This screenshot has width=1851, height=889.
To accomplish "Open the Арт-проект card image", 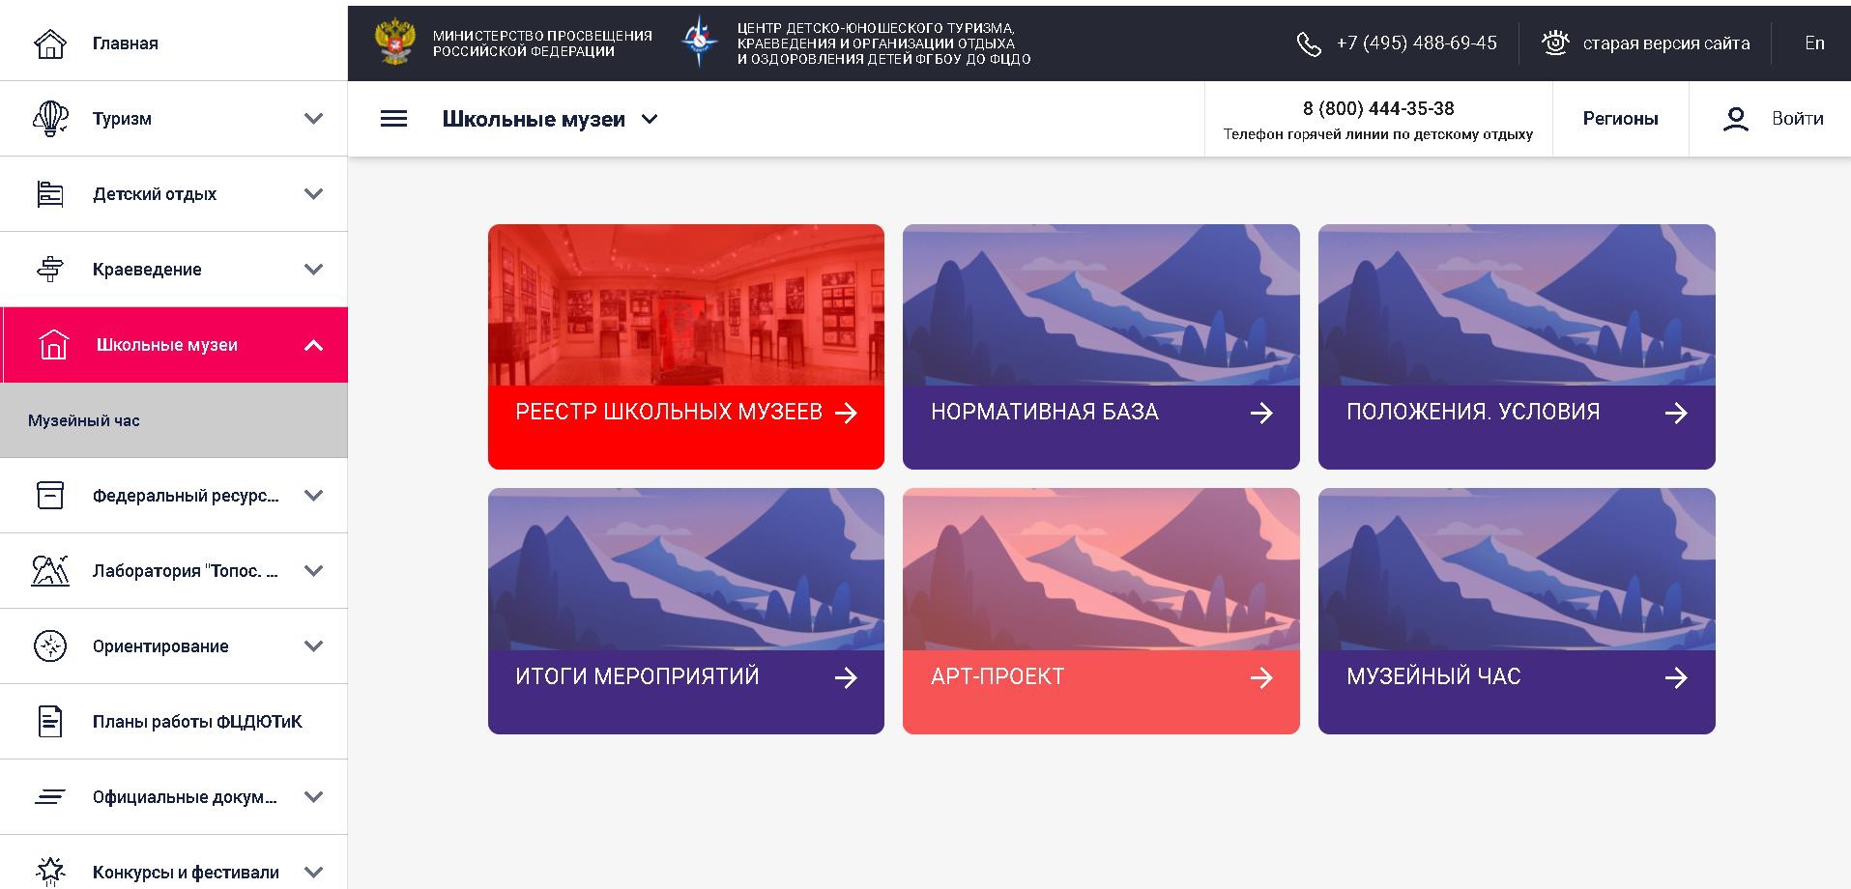I will (1101, 569).
